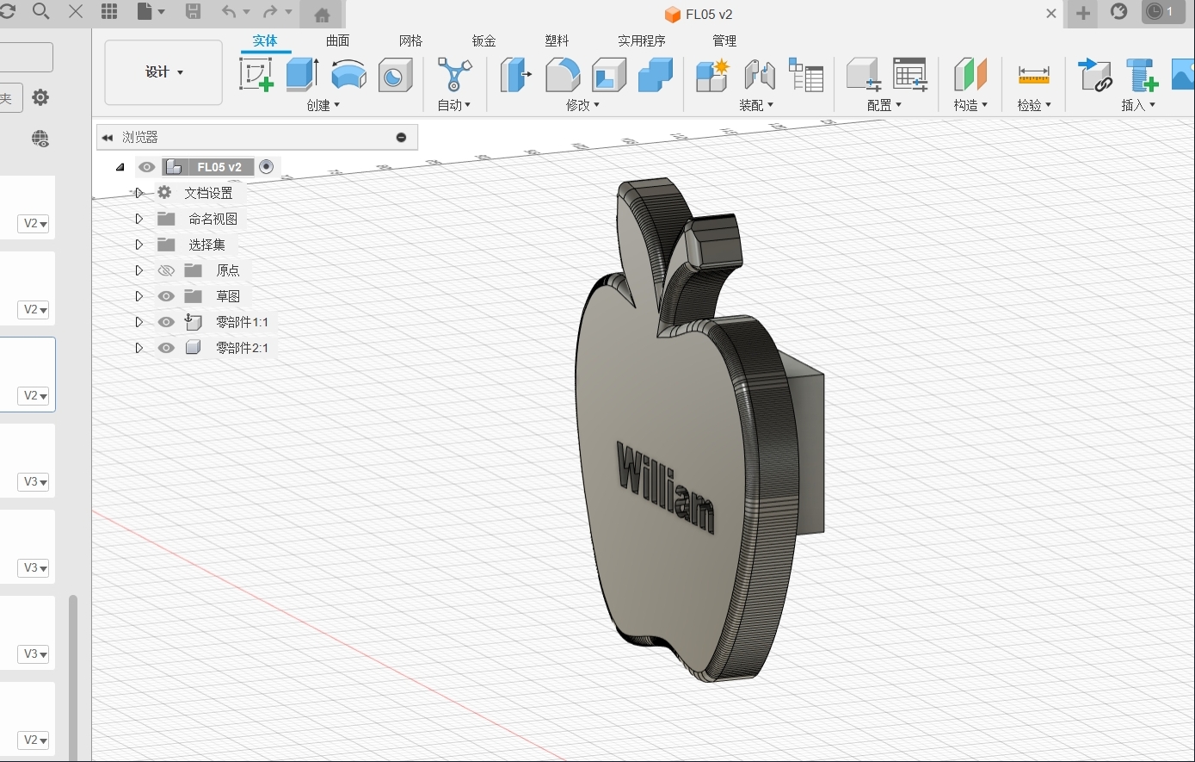
Task: Select the Hole tool icon
Action: point(395,75)
